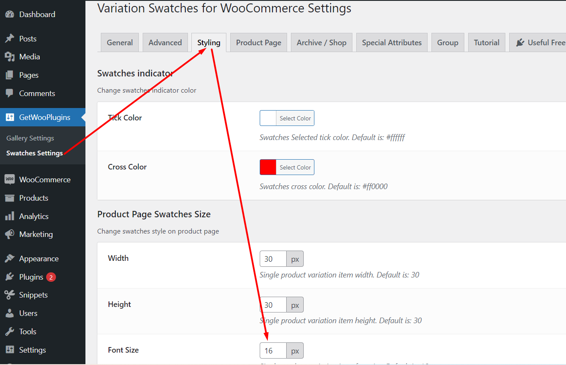This screenshot has width=566, height=365.
Task: Select the Styling tab
Action: tap(209, 42)
